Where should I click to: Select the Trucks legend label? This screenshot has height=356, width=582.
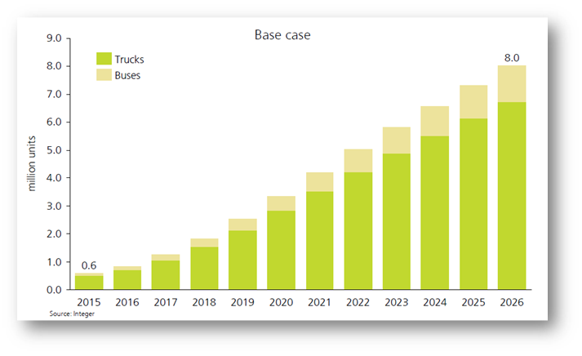(129, 60)
